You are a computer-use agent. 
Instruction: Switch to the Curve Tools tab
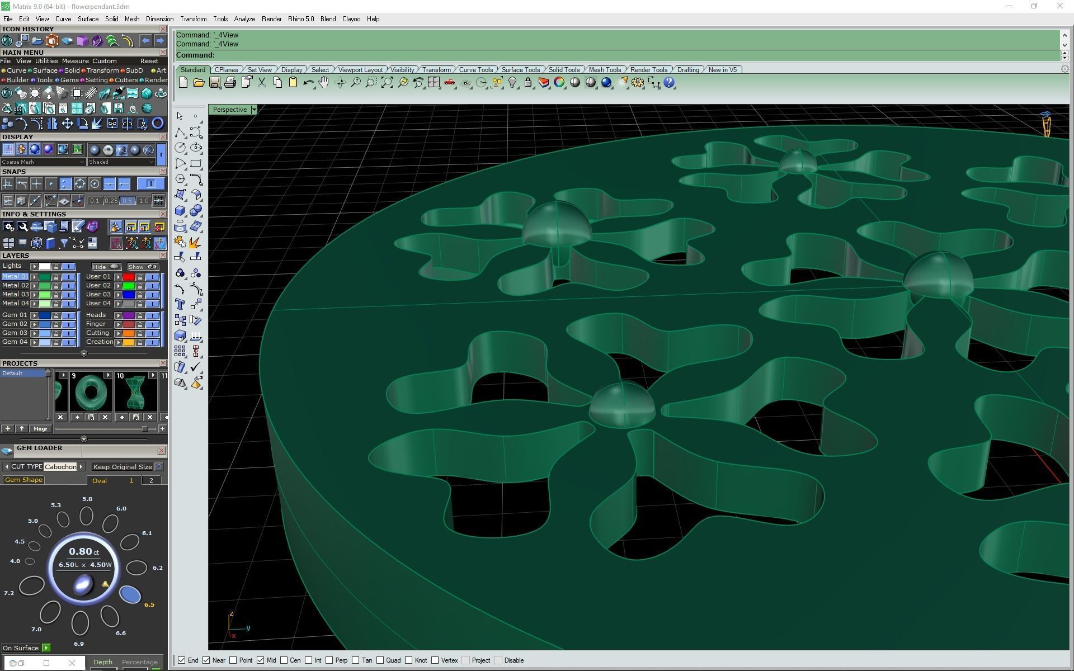tap(476, 70)
